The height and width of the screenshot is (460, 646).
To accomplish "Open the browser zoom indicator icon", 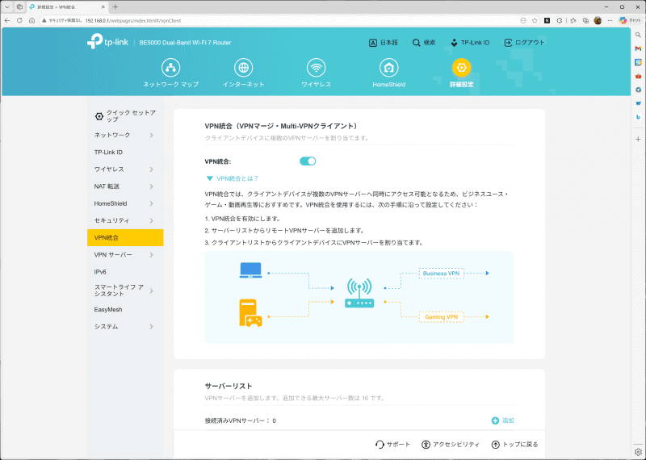I will pos(523,21).
